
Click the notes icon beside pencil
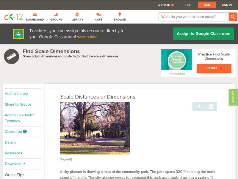211,106
